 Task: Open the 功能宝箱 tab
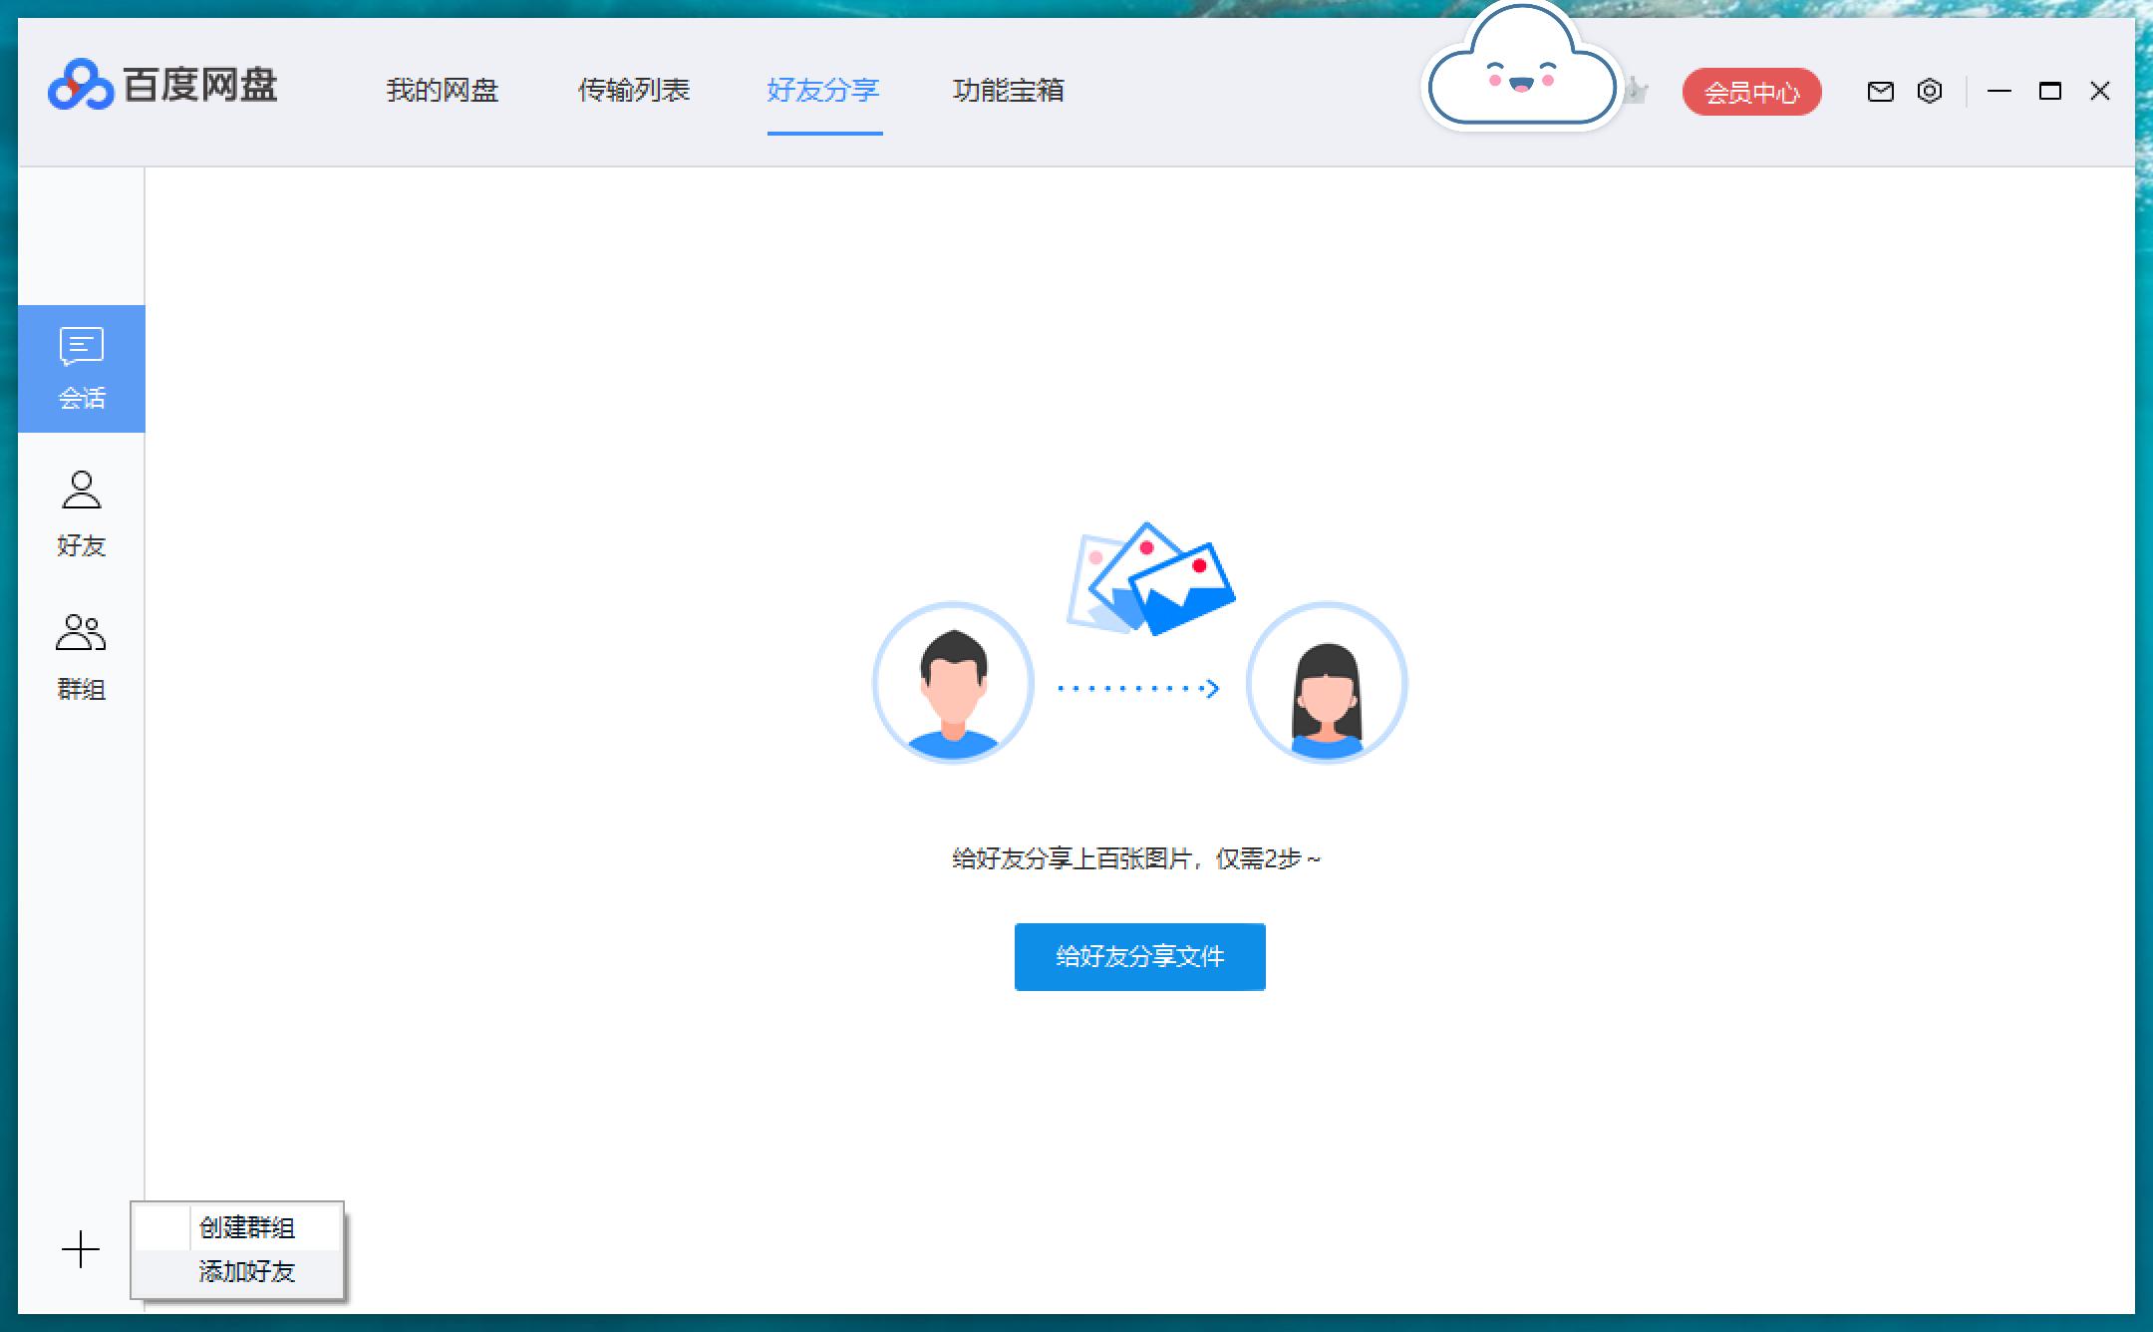1009,91
